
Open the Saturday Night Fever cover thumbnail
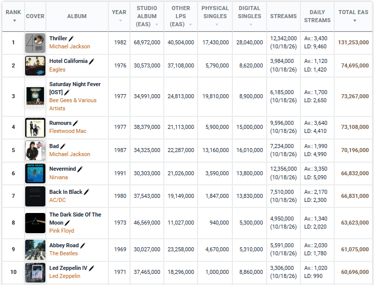(35, 97)
